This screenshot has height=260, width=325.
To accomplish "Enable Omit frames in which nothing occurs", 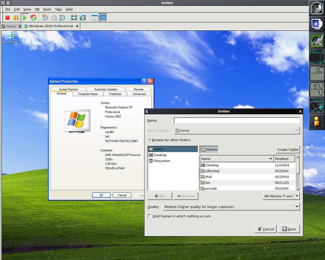I will pos(149,216).
